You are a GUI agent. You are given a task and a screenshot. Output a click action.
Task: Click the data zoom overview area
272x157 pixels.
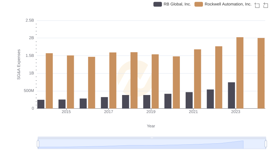(x=152, y=144)
